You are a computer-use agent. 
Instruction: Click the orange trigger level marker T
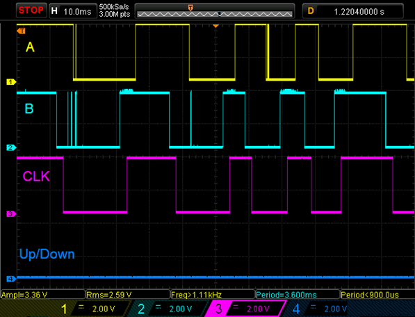[x=21, y=31]
